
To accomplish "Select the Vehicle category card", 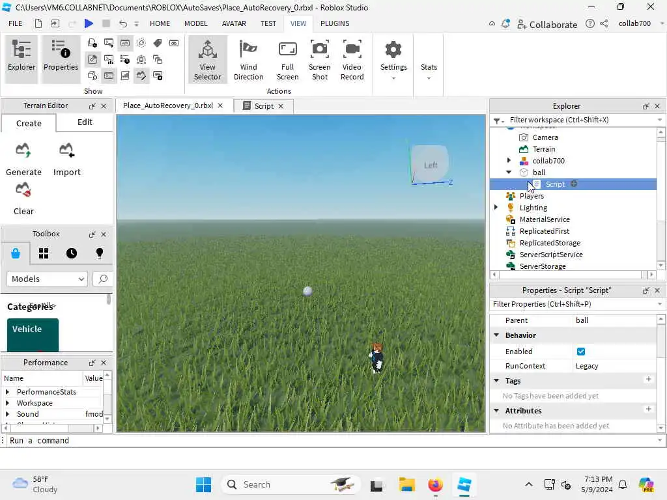I will 33,335.
